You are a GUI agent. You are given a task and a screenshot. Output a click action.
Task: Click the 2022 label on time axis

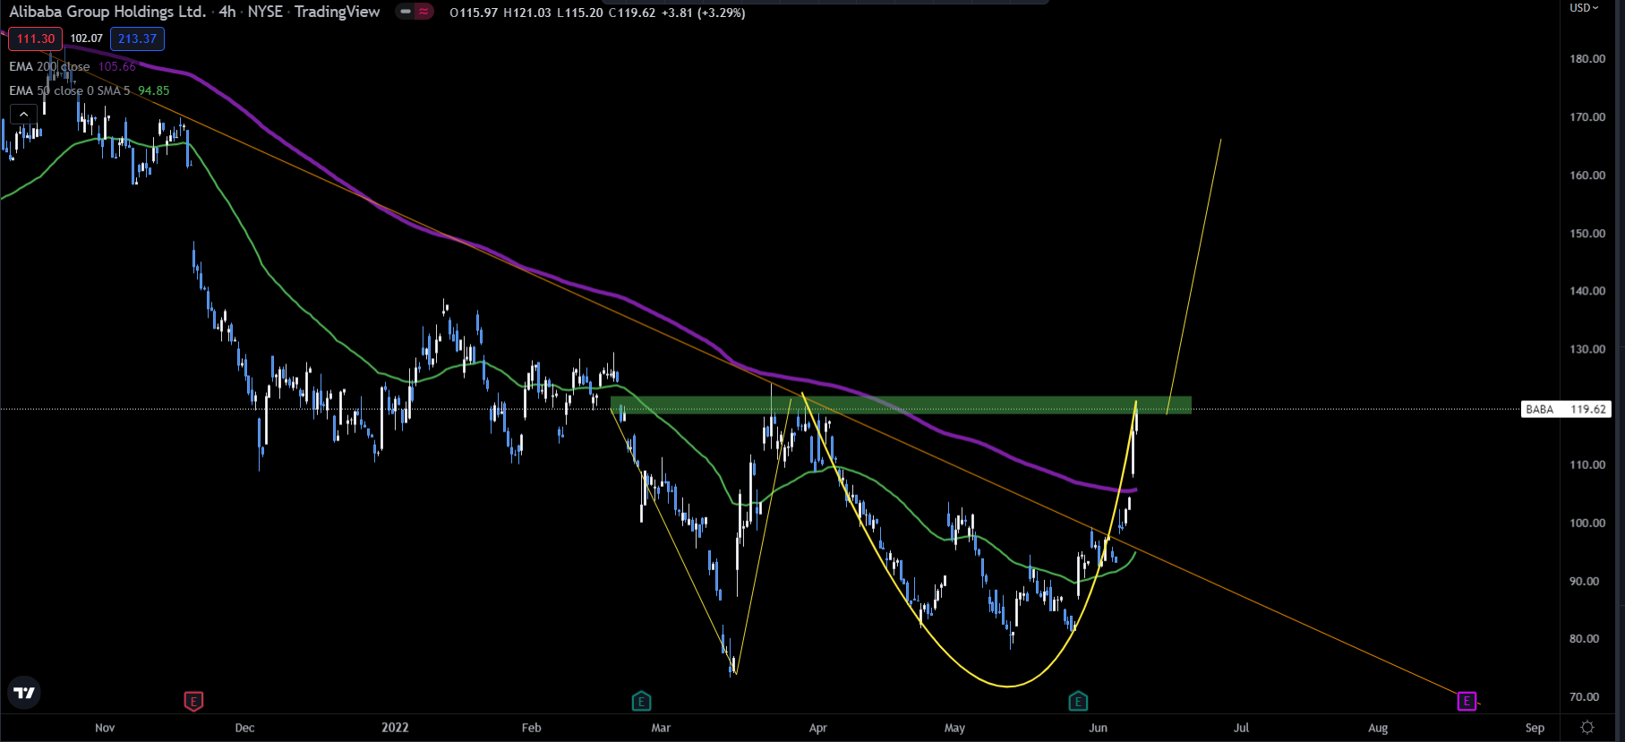click(395, 728)
